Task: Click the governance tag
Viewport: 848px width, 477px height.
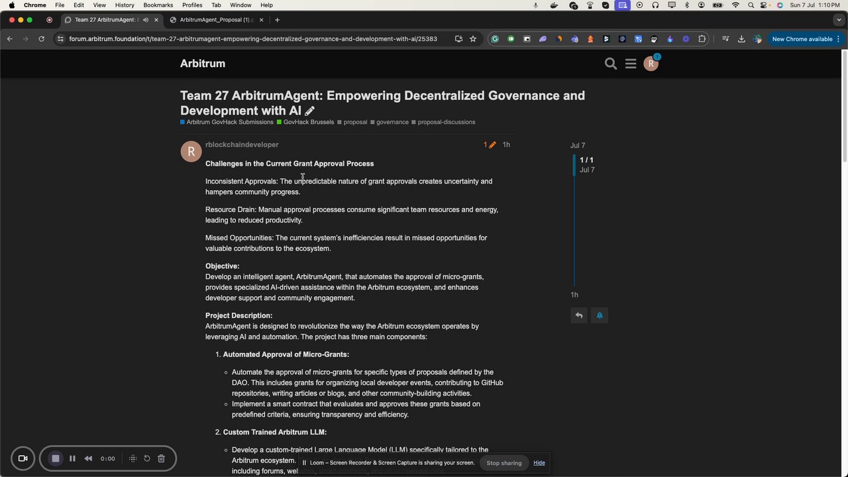Action: [x=390, y=122]
